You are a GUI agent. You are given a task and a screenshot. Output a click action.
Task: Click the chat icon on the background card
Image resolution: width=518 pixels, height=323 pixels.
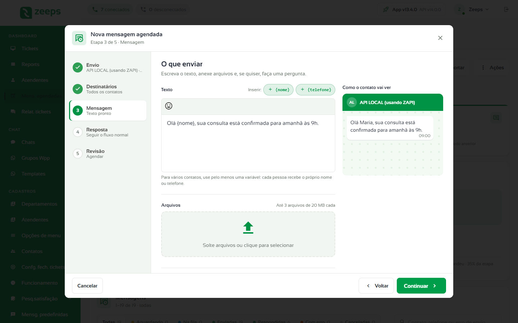click(496, 118)
